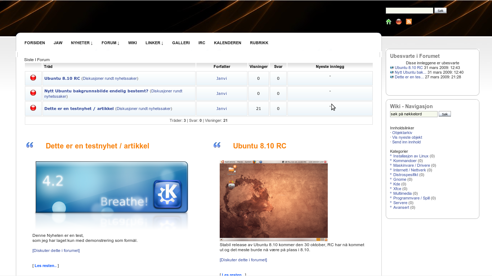Click the globe icon beside Dette er en tes...
The height and width of the screenshot is (276, 492).
392,77
